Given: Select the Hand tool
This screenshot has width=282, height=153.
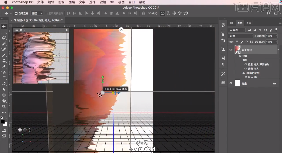Looking at the screenshot, I should click(4, 101).
